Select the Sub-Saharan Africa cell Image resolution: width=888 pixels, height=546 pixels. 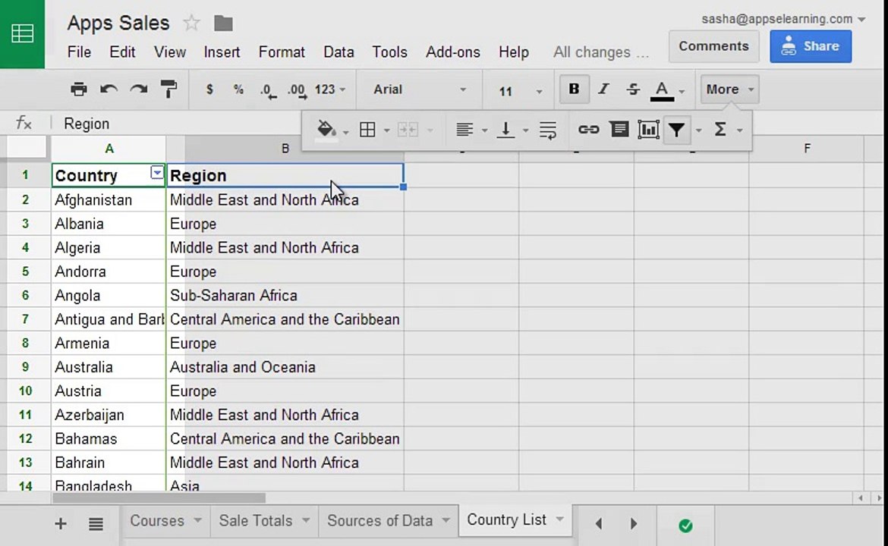coord(285,295)
